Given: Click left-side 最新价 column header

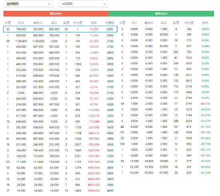Looking at the screenshot, I should 38,23.
